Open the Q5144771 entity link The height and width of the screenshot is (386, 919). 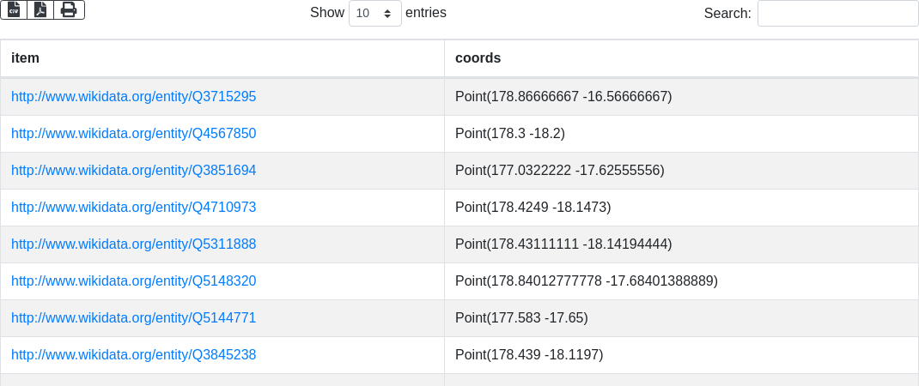(x=133, y=318)
